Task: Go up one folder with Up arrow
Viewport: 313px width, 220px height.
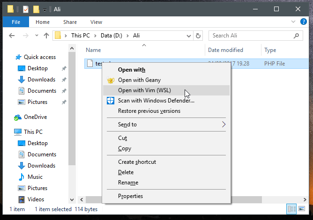Action: pos(46,36)
